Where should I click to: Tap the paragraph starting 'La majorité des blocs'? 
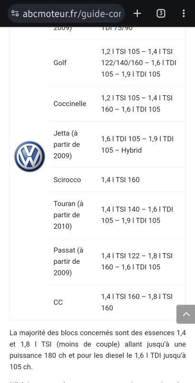(98, 350)
